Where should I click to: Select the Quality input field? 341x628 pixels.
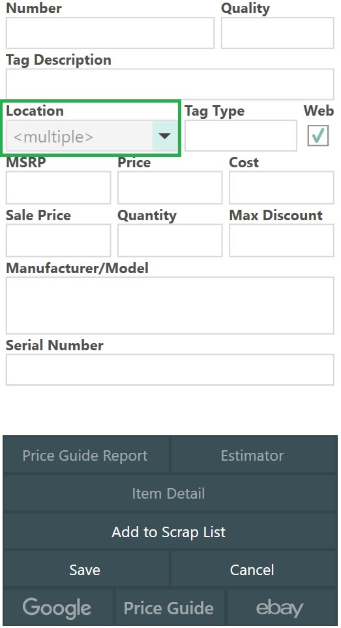(x=278, y=33)
